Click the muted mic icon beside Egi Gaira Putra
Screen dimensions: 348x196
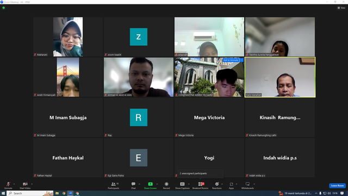pyautogui.click(x=105, y=175)
